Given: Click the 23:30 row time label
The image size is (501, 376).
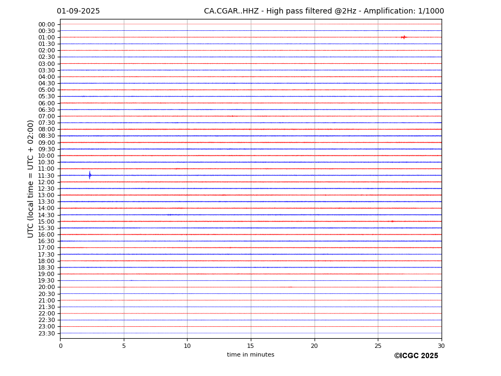Looking at the screenshot, I should pos(46,333).
